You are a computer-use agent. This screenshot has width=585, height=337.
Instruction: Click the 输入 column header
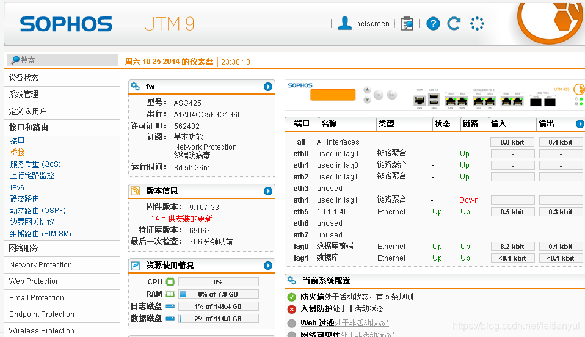coord(512,123)
